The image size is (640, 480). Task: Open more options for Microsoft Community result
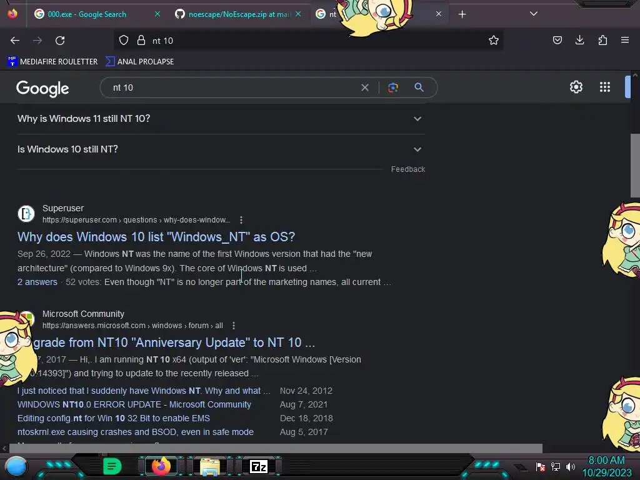(x=234, y=326)
